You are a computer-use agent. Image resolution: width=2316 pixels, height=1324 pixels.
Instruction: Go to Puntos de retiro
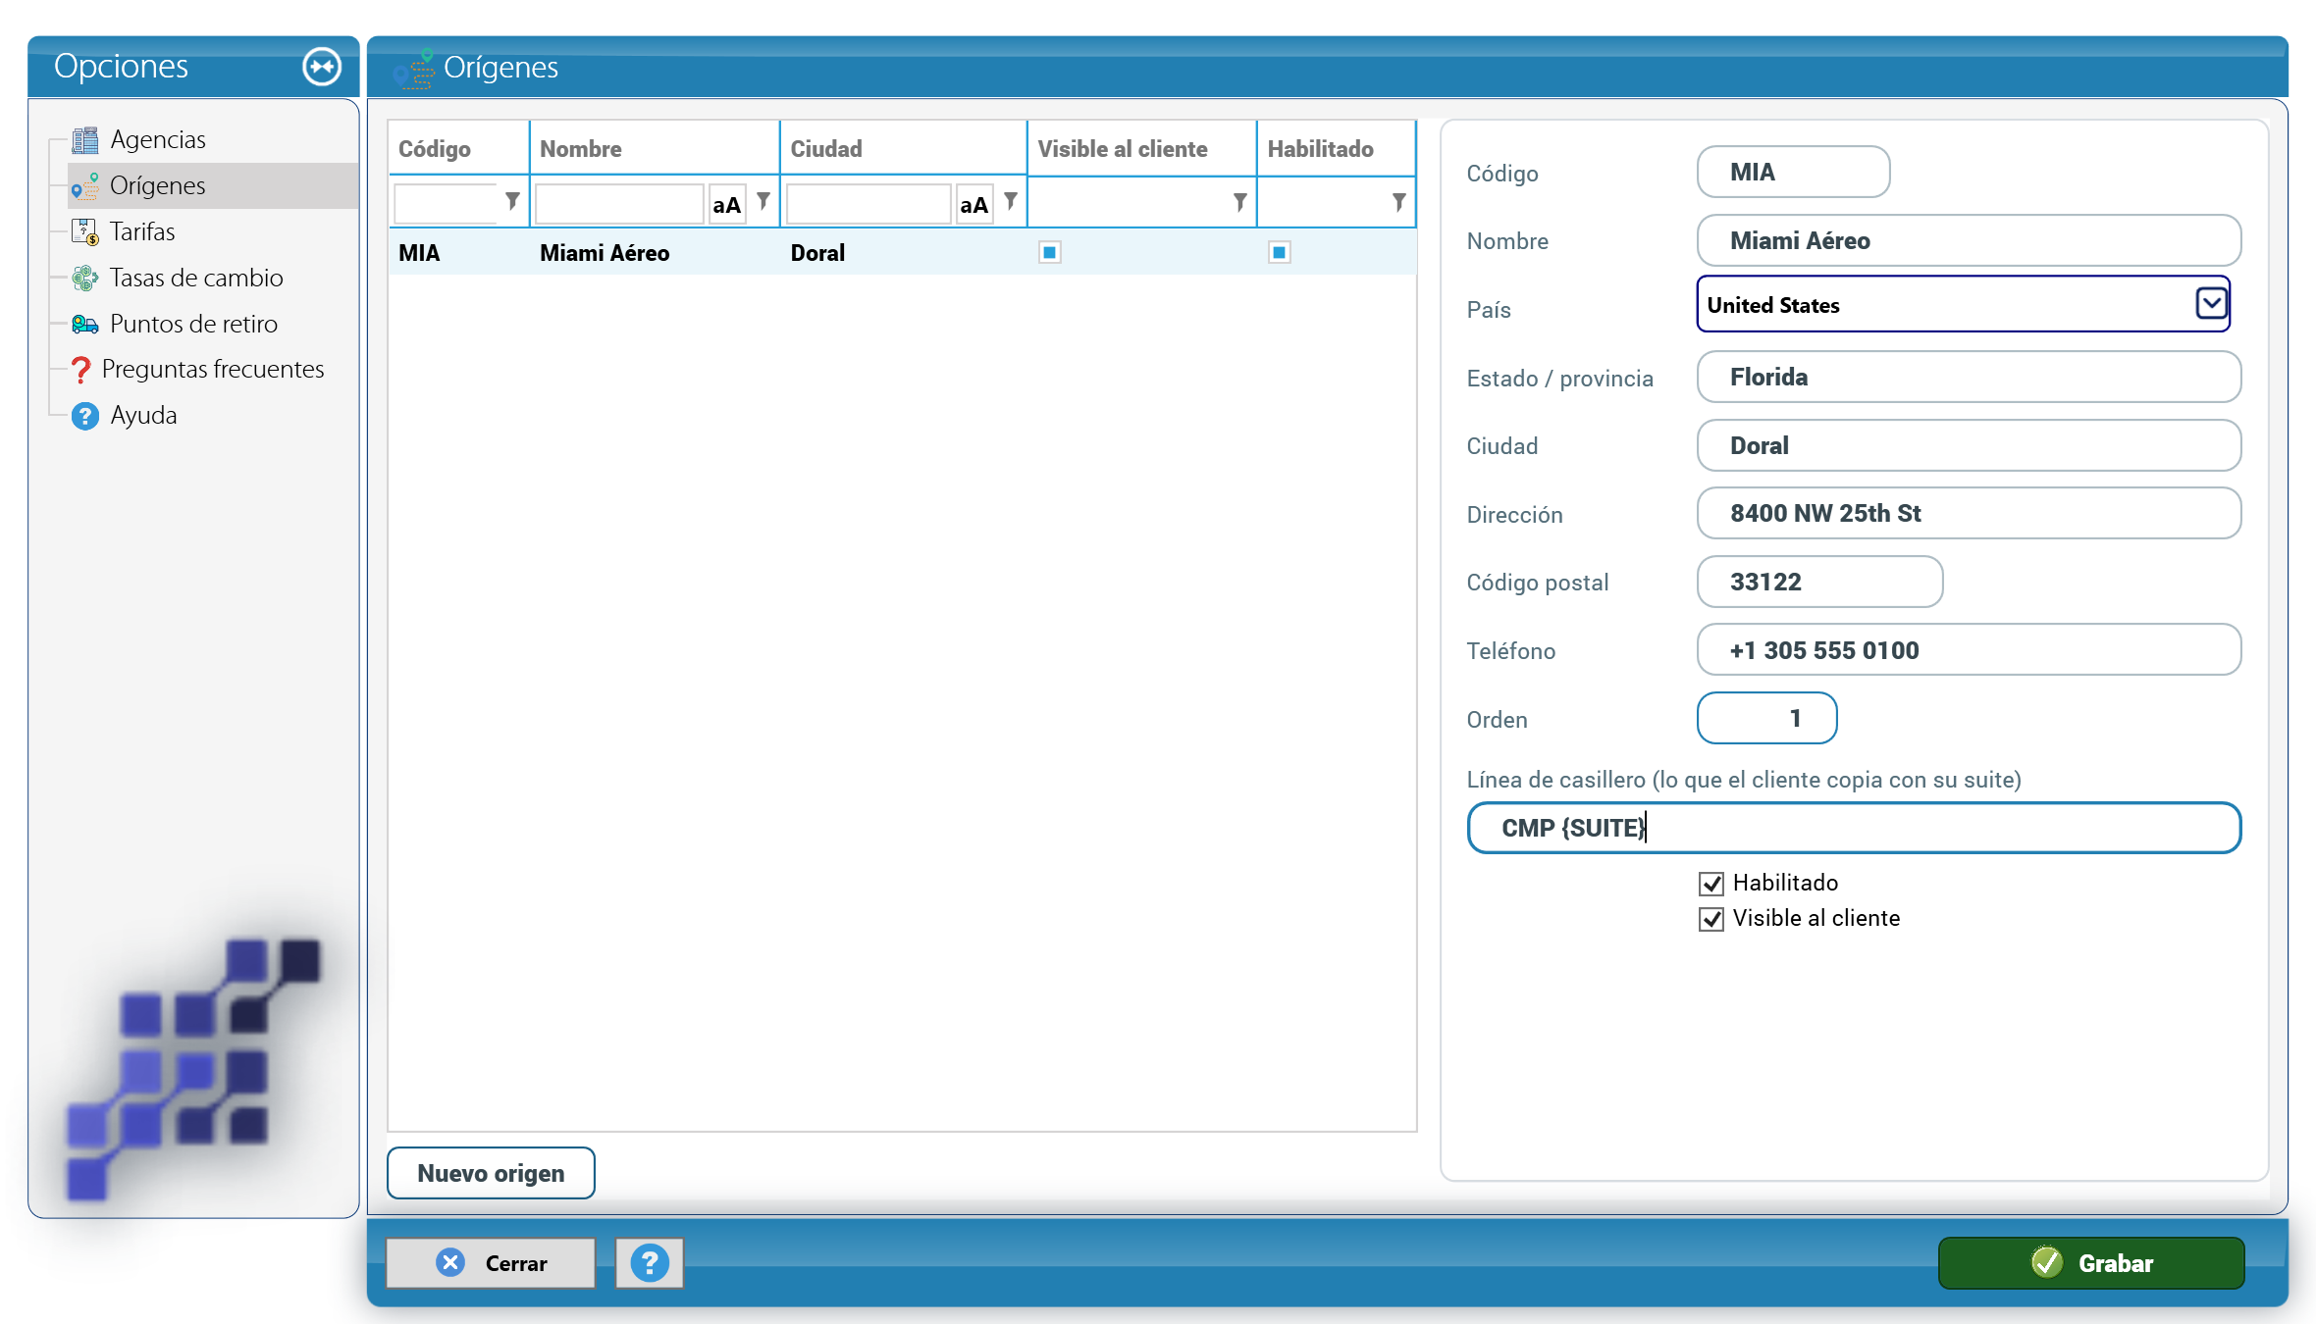coord(193,324)
